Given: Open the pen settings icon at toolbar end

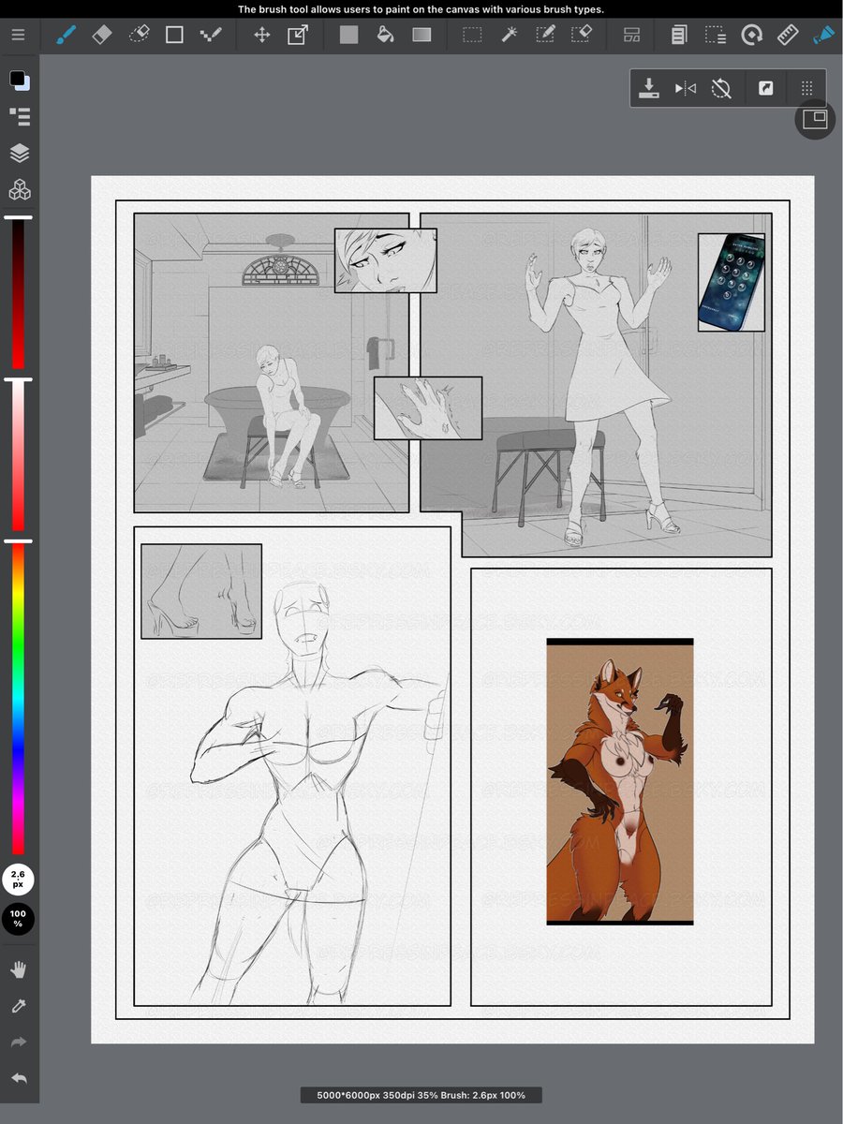Looking at the screenshot, I should (x=823, y=35).
